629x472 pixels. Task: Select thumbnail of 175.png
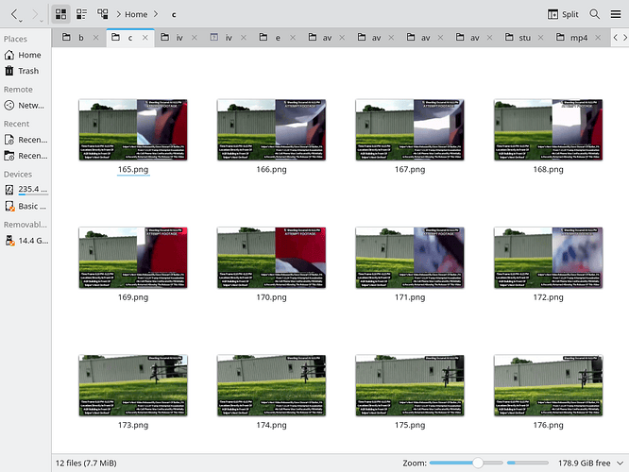pos(410,385)
